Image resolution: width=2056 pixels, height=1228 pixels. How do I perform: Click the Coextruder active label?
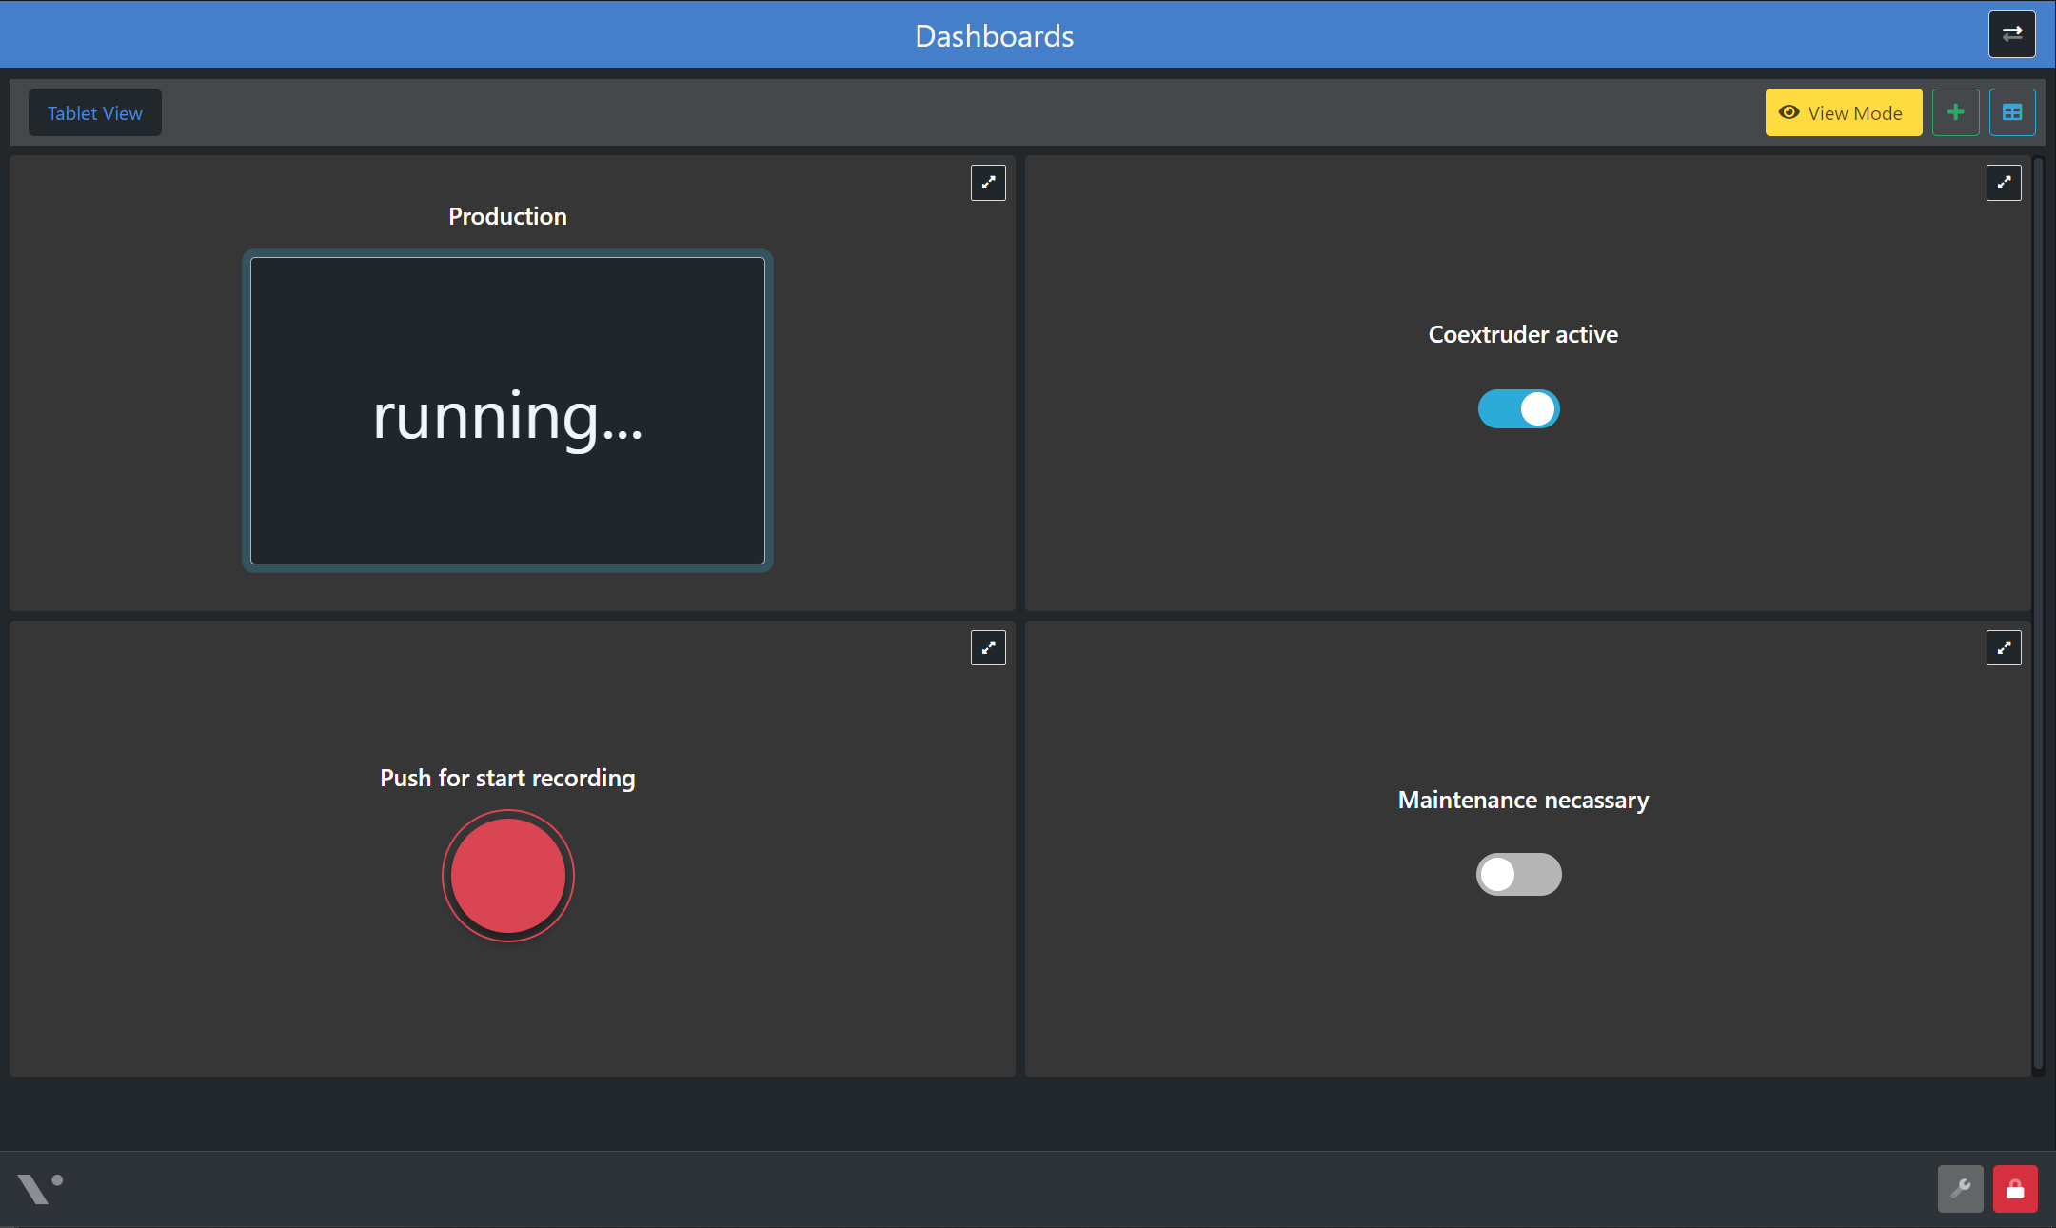coord(1522,334)
